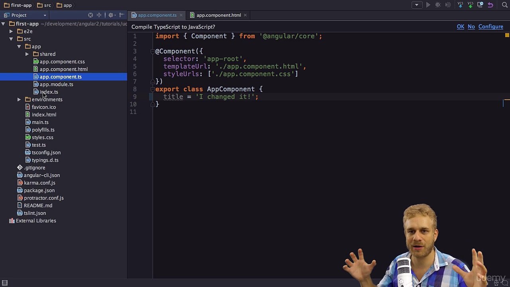The image size is (510, 287).
Task: Open the Project panel gear settings
Action: coord(111,15)
